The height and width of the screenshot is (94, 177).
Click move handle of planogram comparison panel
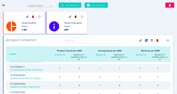(168, 40)
